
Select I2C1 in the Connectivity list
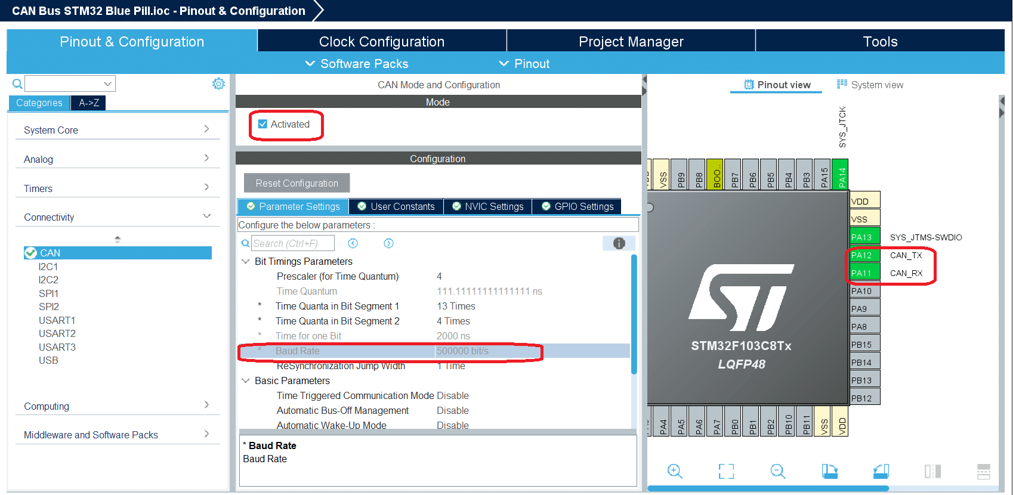tap(48, 267)
